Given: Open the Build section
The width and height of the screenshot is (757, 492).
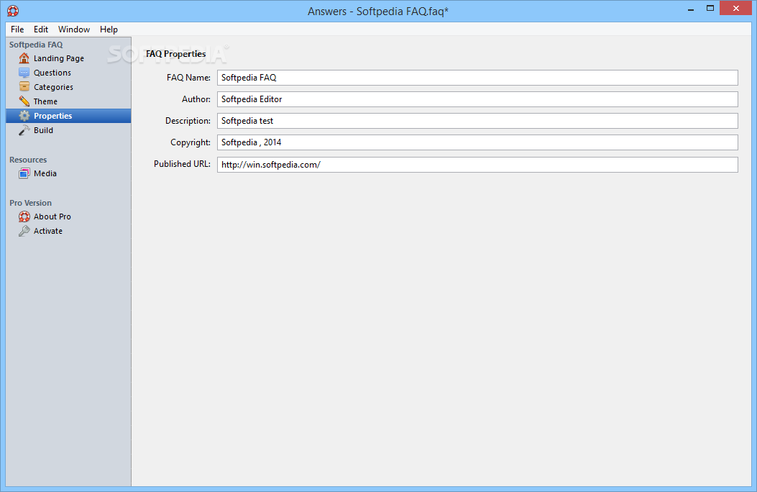Looking at the screenshot, I should 68,130.
